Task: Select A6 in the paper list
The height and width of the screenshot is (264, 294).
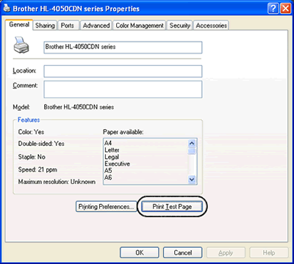Action: tap(108, 177)
